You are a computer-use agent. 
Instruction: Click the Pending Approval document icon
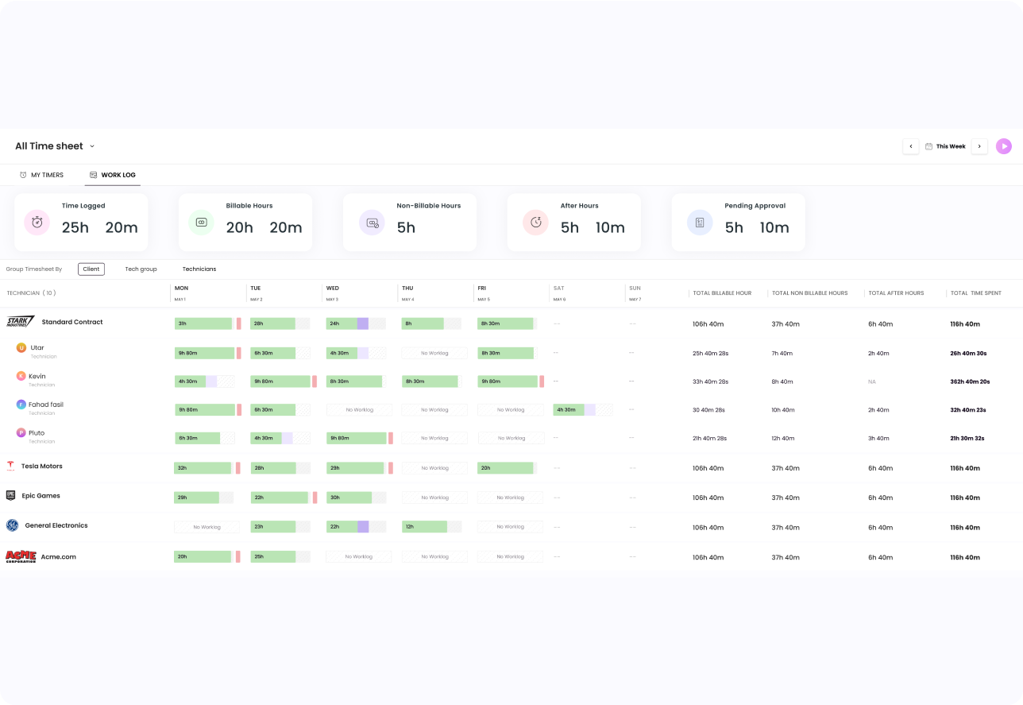tap(699, 223)
